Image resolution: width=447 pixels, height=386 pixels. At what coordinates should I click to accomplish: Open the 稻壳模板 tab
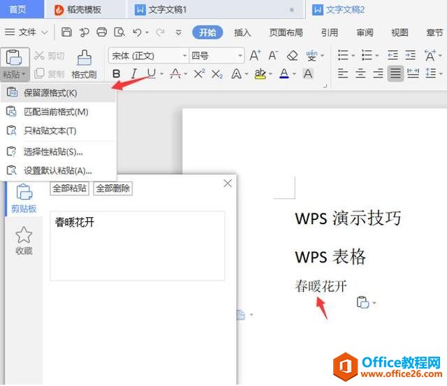pyautogui.click(x=84, y=10)
